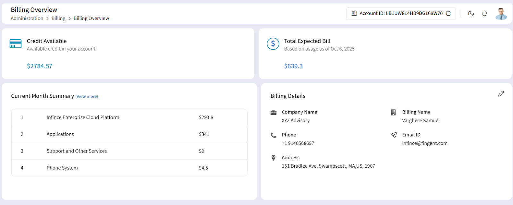513x205 pixels.
Task: Toggle dark mode with moon icon
Action: click(x=471, y=13)
